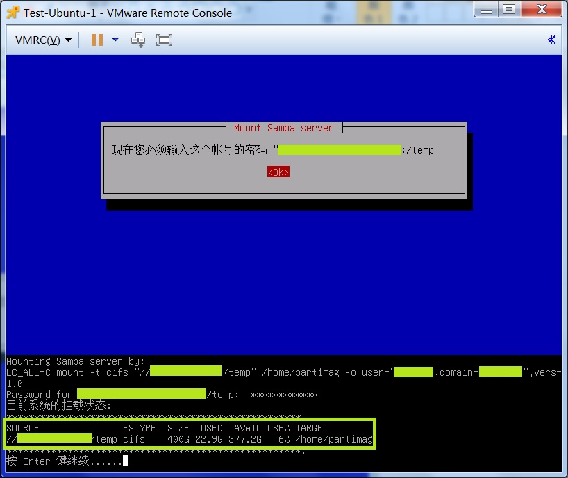
Task: Collapse the toolbar with double chevron
Action: pyautogui.click(x=551, y=40)
